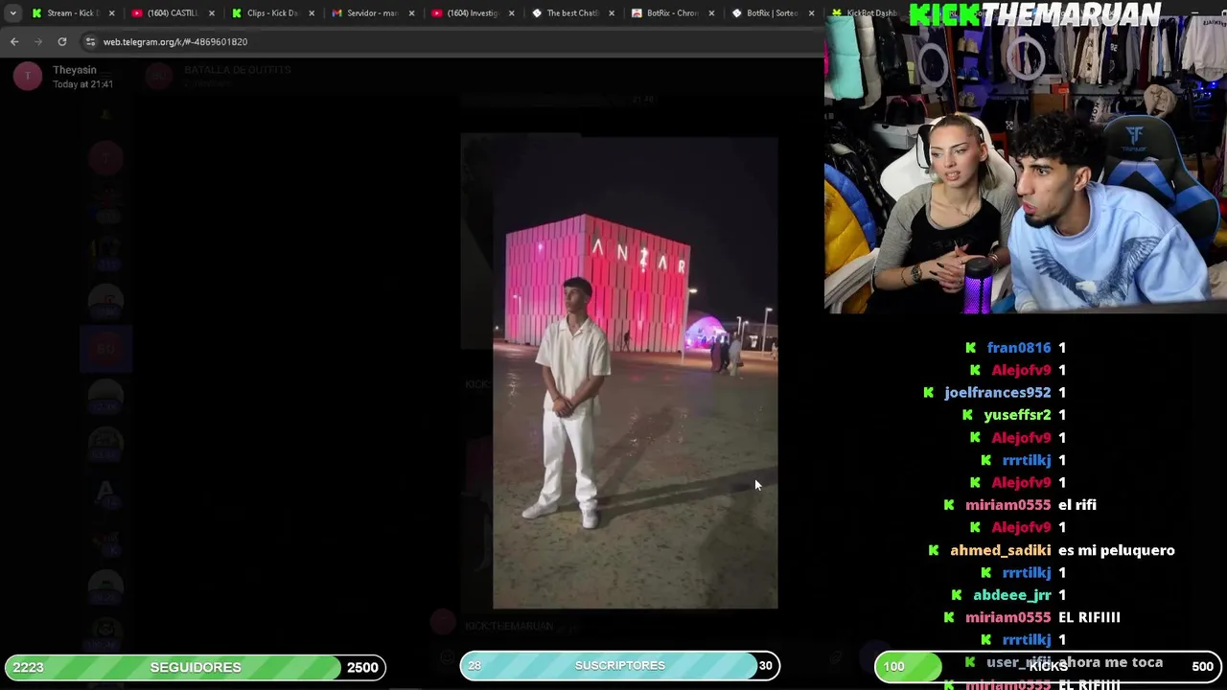Select the 'Today at 21:41' timestamp

coord(82,84)
